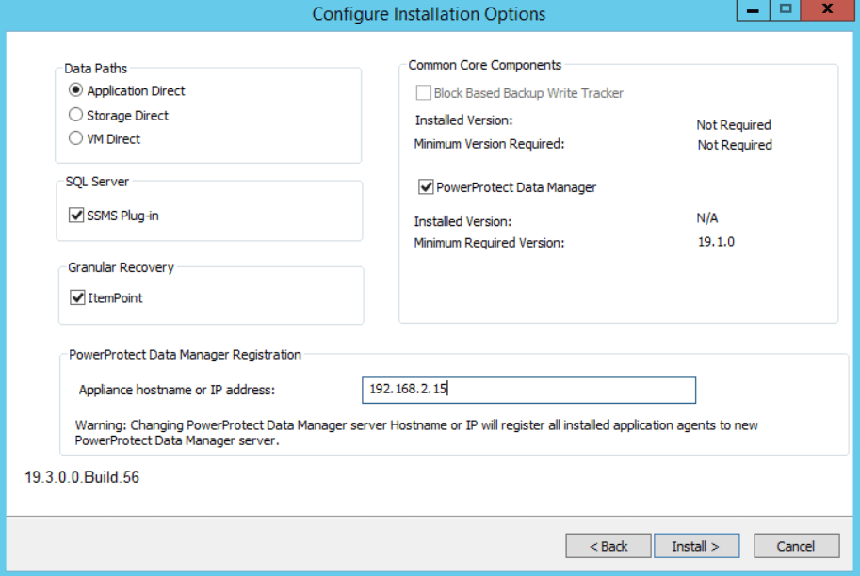
Task: Uncheck the SSMS Plug-in checkbox
Action: [x=77, y=216]
